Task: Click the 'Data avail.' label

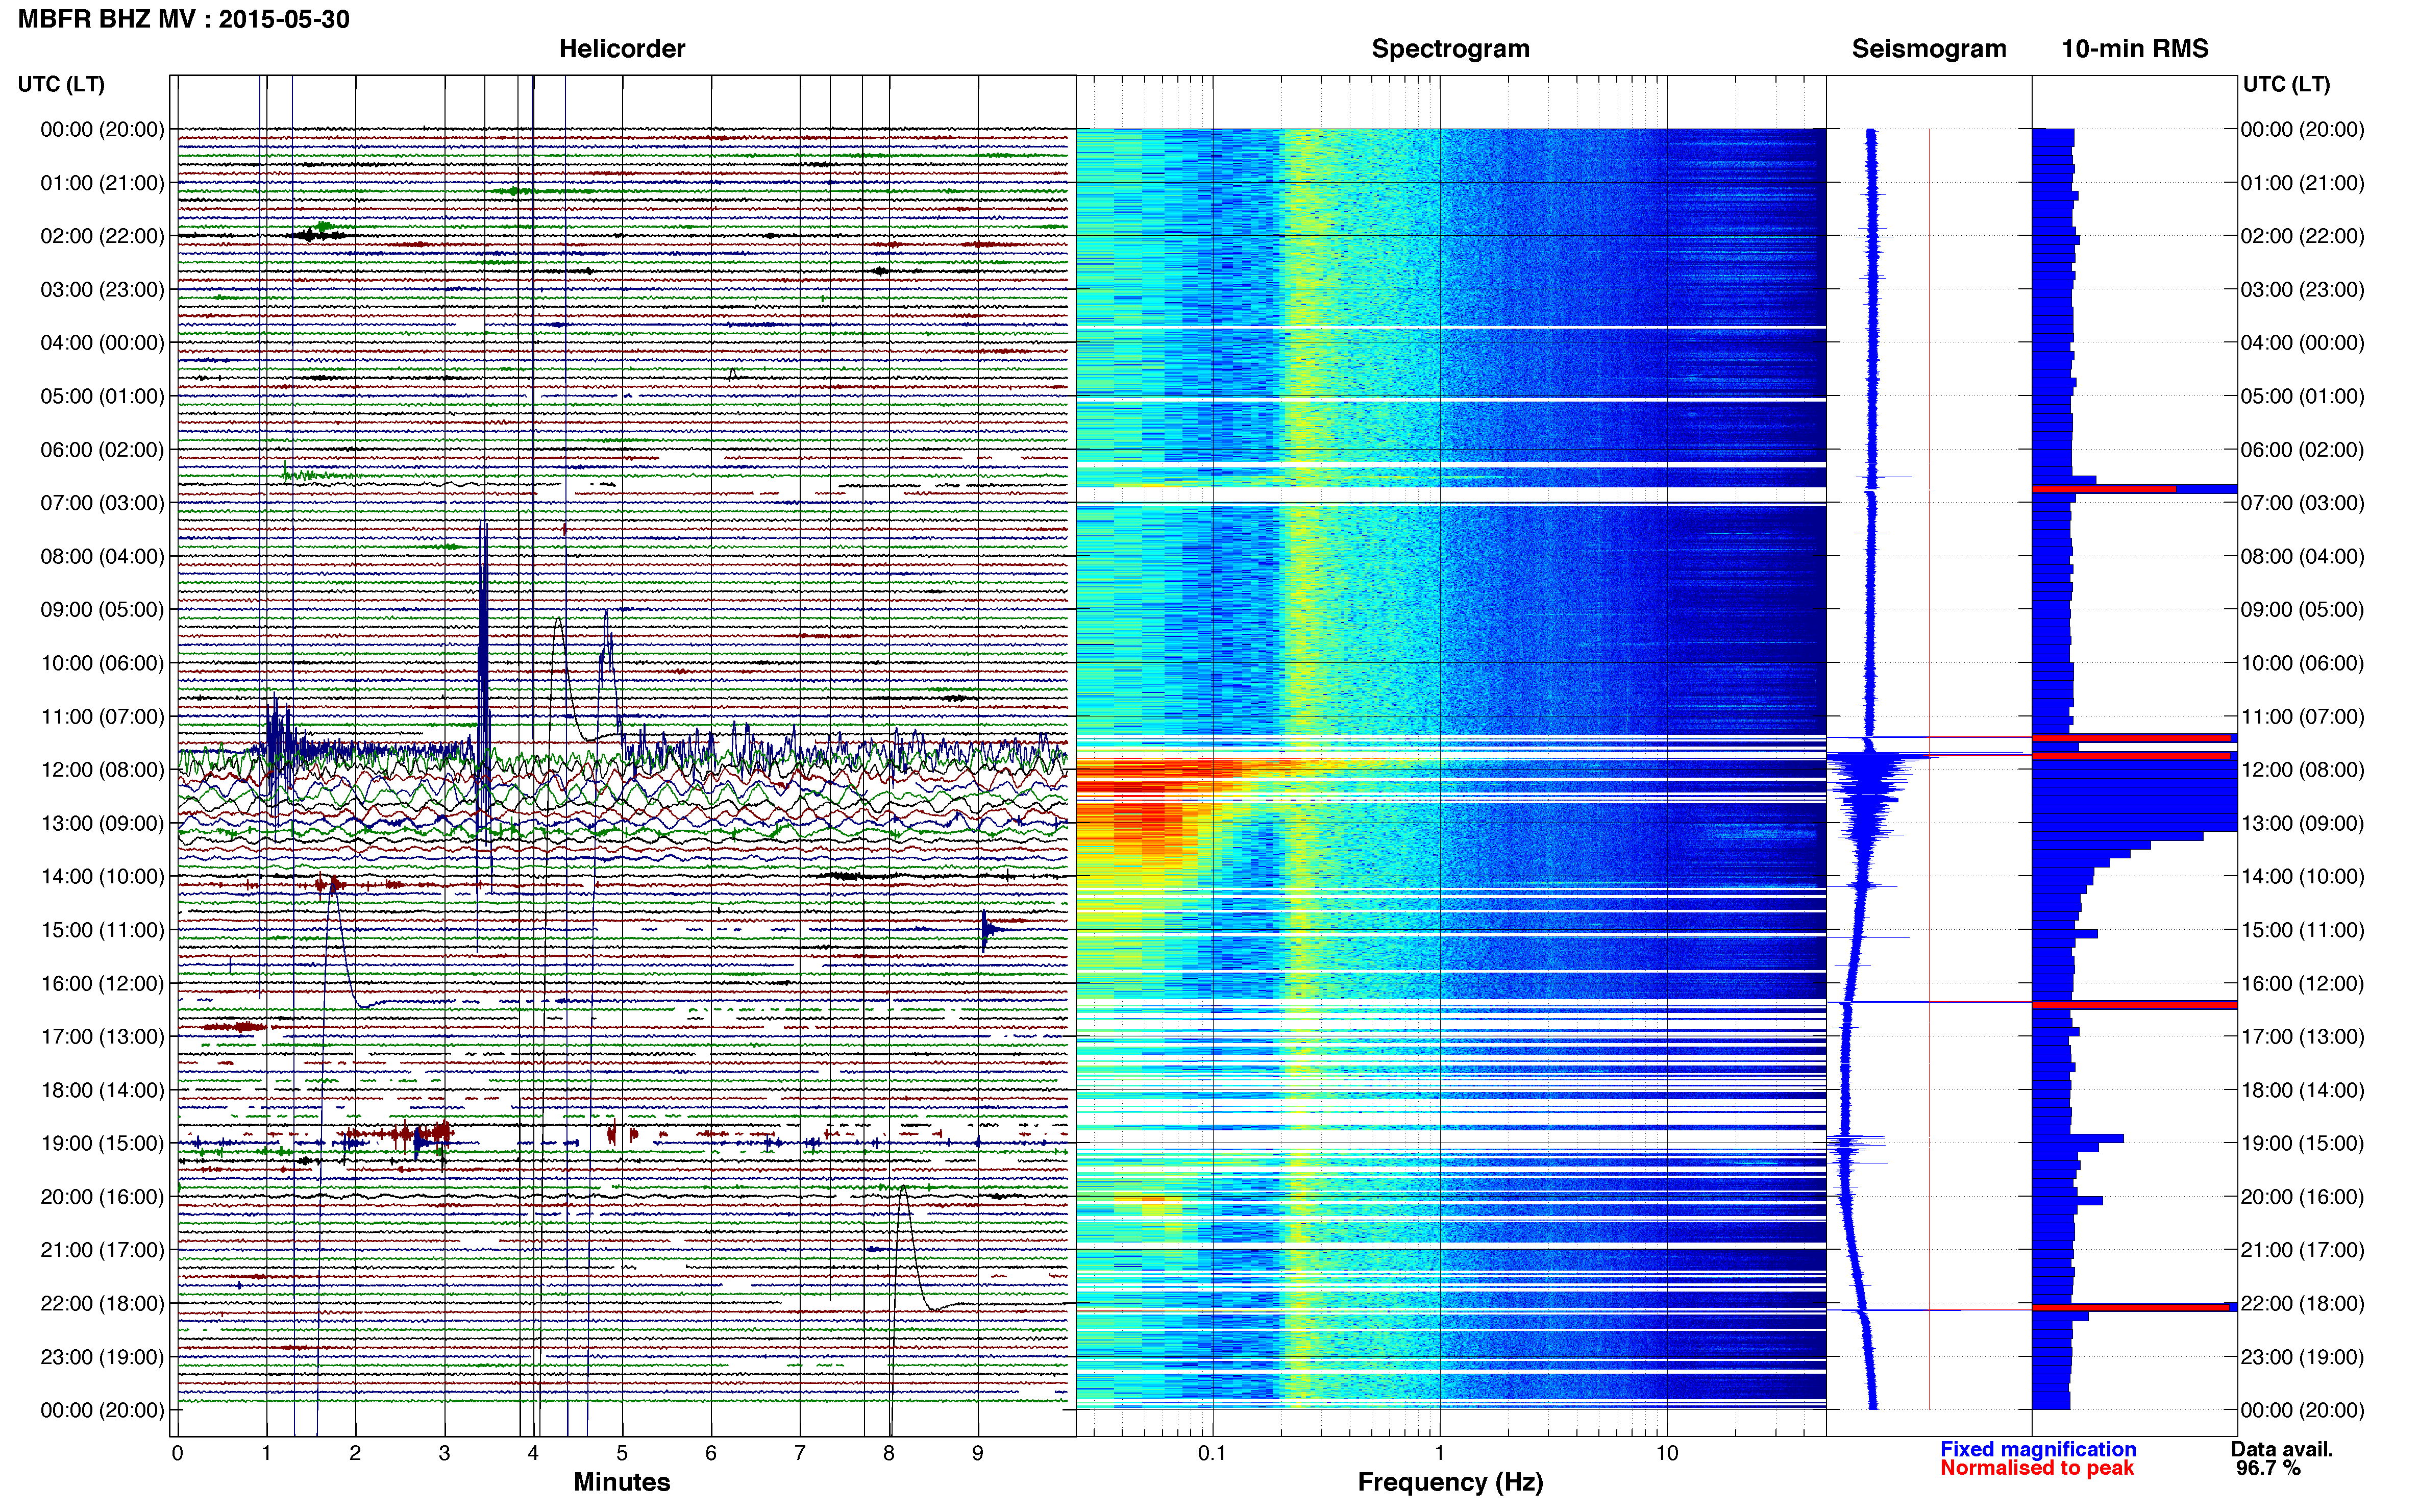Action: (x=2282, y=1450)
